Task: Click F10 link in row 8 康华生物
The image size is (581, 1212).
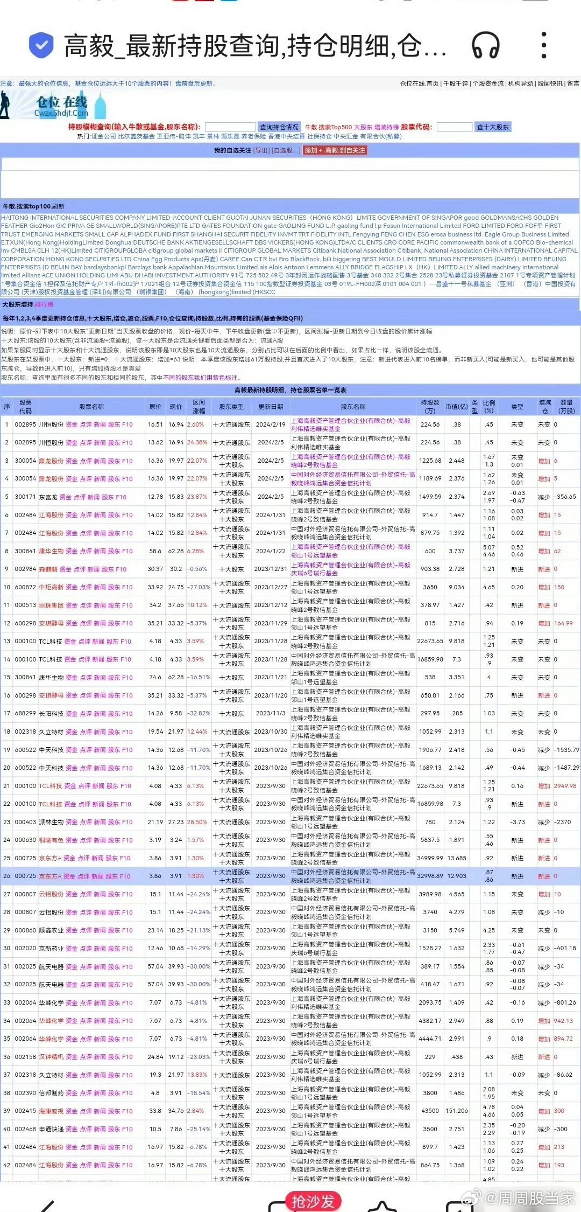Action: click(x=127, y=551)
